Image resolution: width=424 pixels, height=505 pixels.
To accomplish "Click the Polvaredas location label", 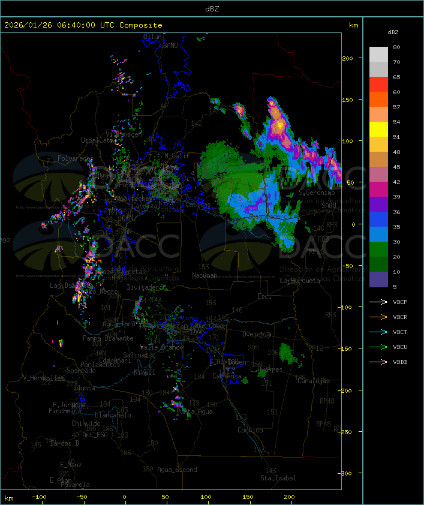I will [x=76, y=158].
